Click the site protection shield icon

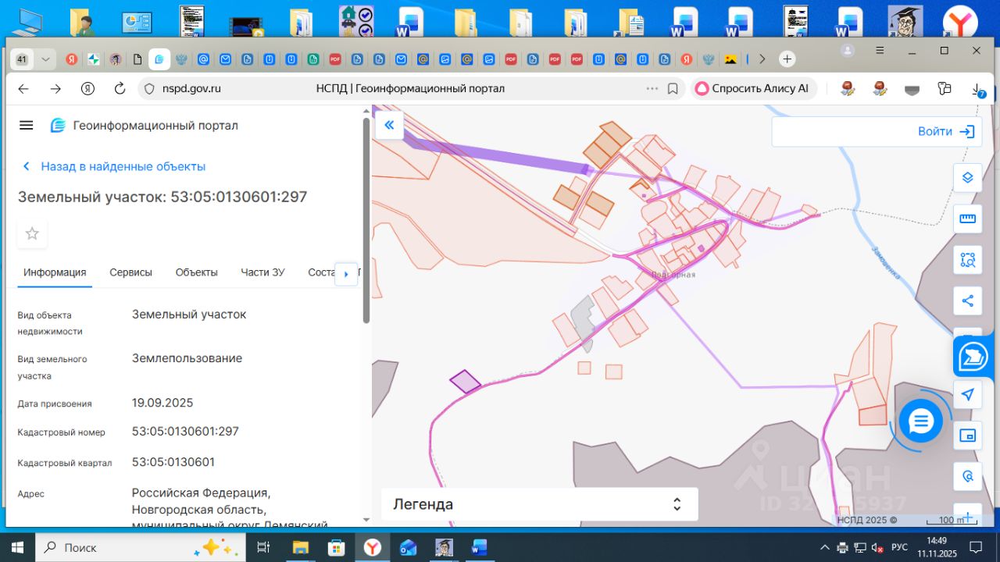pos(149,89)
